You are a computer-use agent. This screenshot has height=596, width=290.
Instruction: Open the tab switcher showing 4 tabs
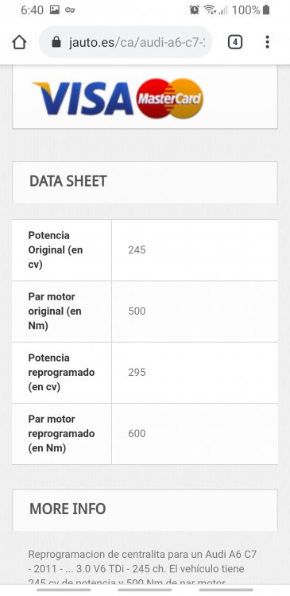[235, 42]
